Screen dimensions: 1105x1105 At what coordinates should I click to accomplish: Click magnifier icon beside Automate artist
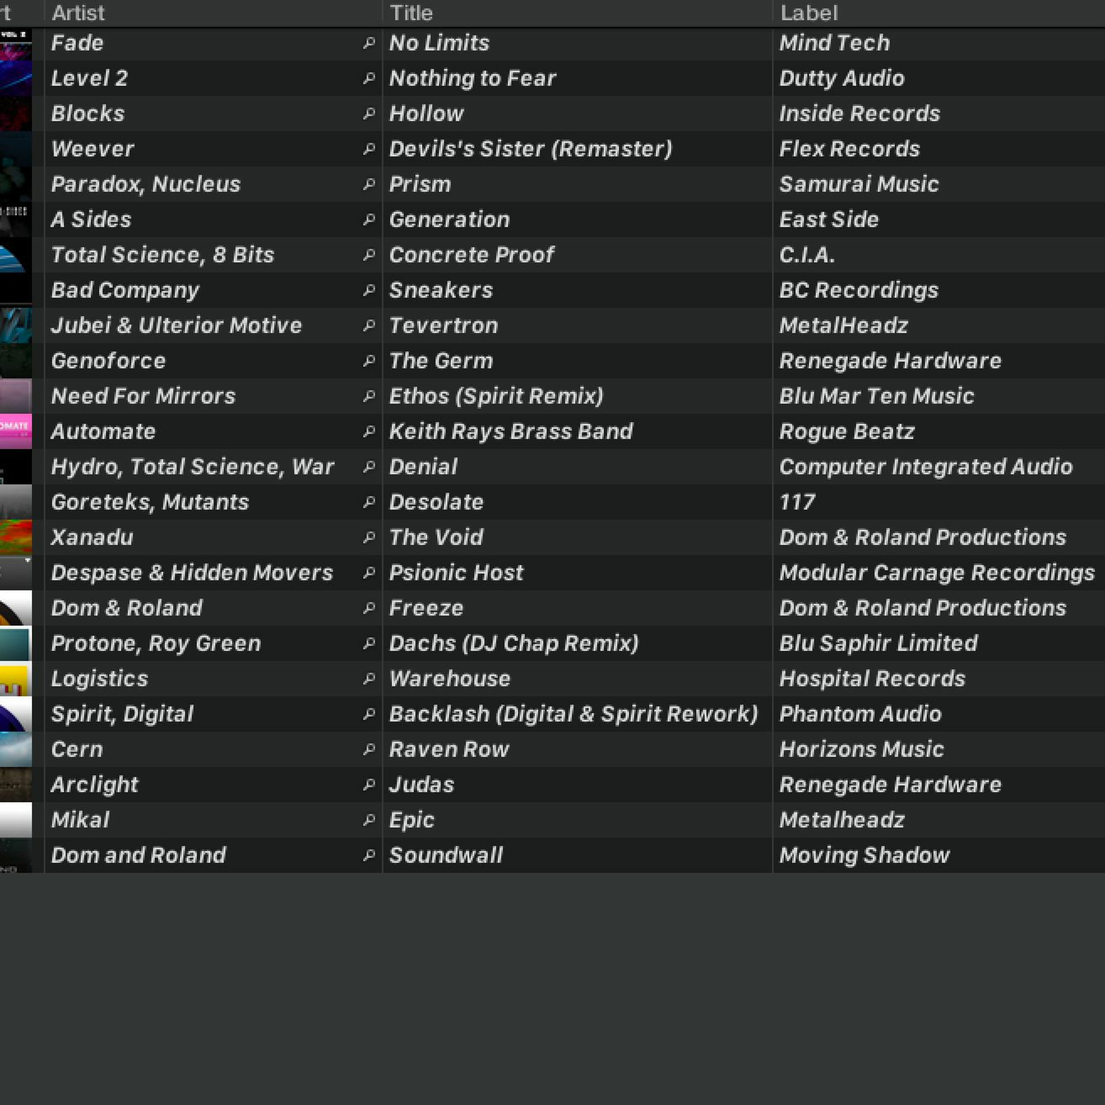coord(369,431)
